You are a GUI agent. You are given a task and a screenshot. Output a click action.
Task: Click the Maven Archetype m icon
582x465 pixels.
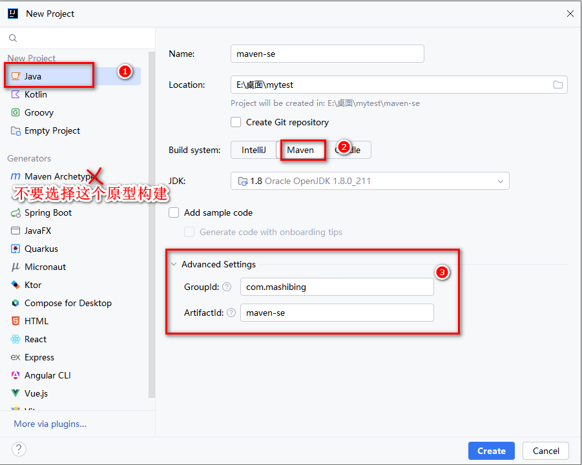[16, 176]
